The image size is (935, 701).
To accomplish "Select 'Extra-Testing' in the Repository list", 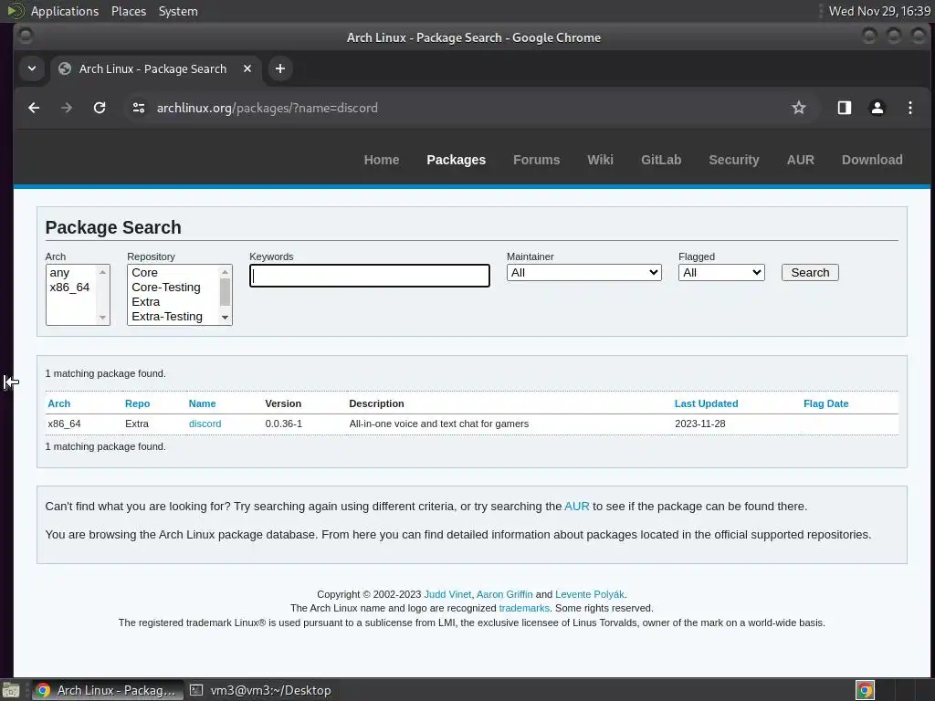I will pos(173,317).
